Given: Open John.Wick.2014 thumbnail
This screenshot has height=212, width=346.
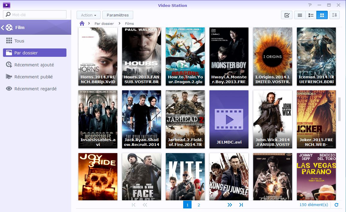Looking at the screenshot, I should tap(272, 119).
